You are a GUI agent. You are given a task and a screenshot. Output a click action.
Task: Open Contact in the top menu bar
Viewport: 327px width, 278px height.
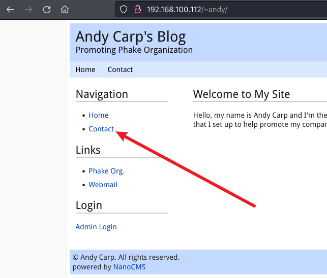pyautogui.click(x=120, y=69)
